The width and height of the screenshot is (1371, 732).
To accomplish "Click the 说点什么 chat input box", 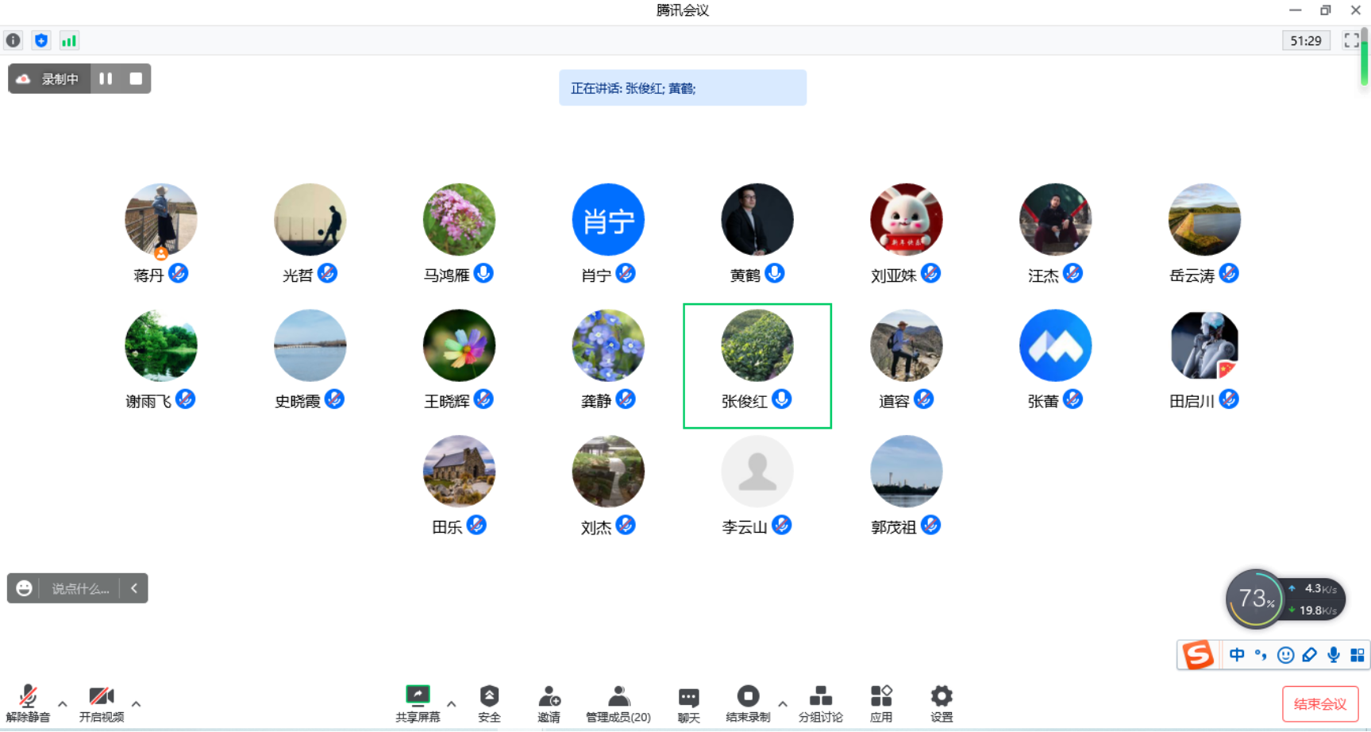I will tap(79, 588).
